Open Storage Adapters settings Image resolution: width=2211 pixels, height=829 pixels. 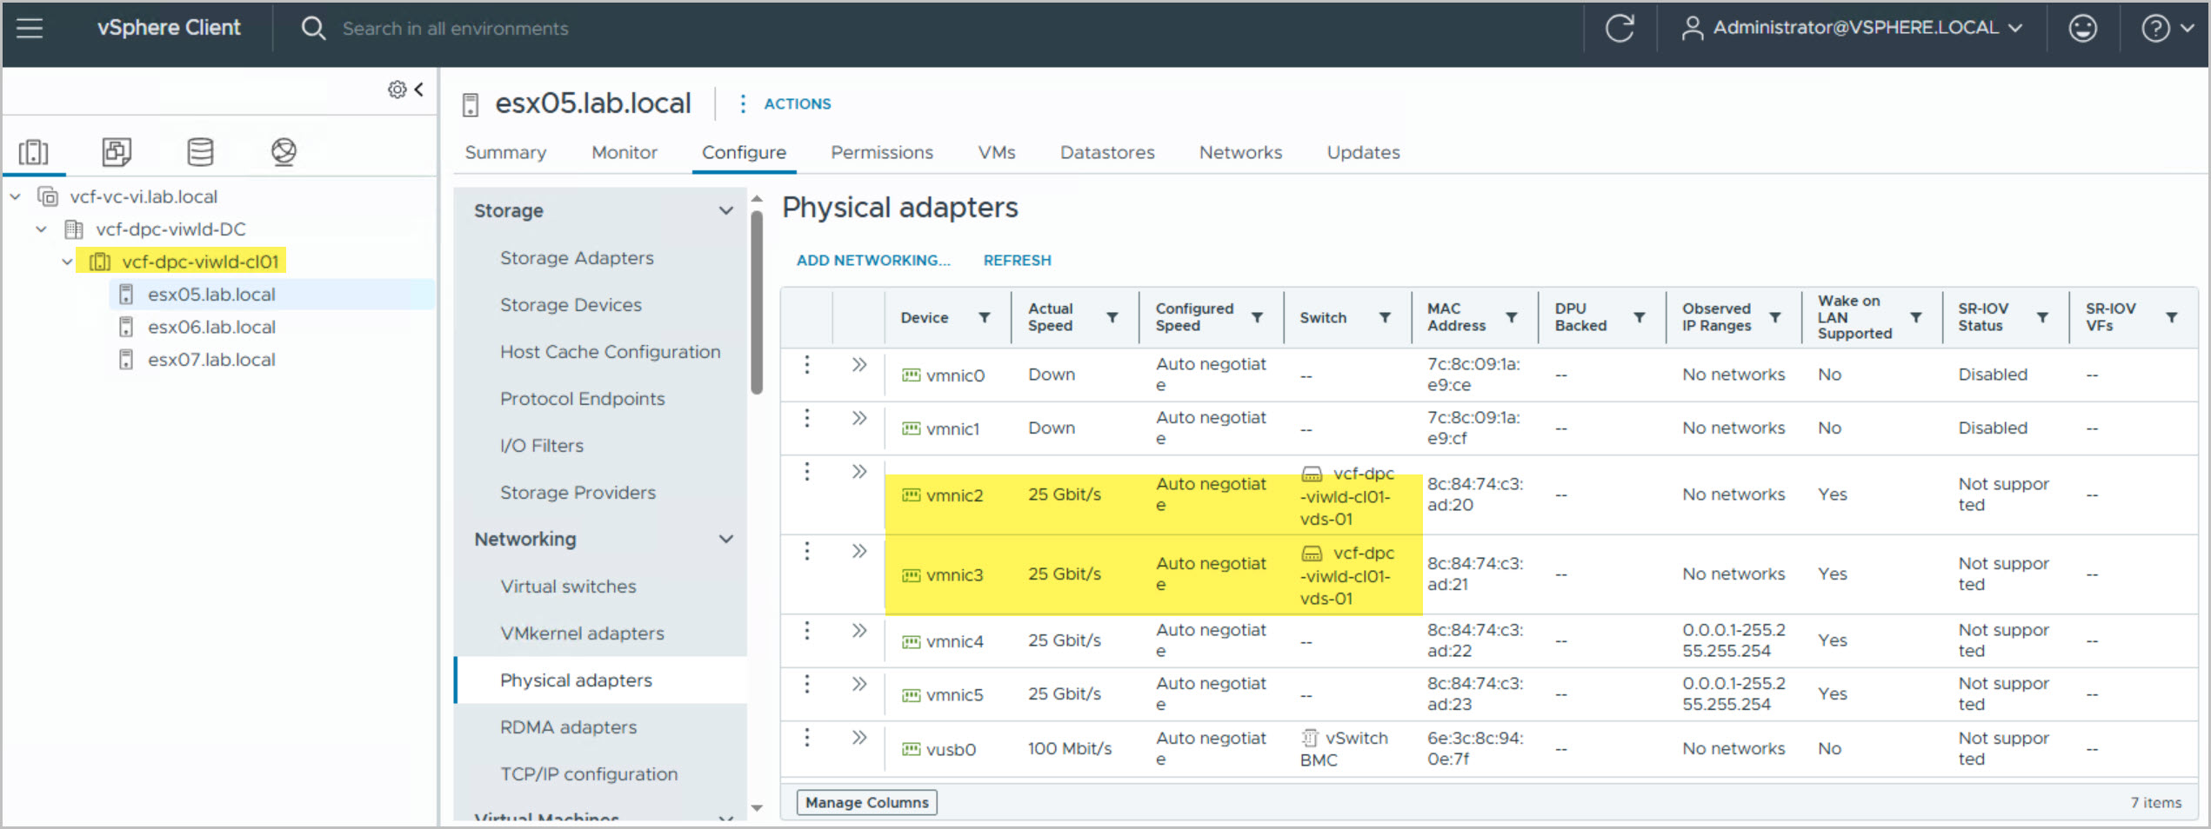[577, 258]
